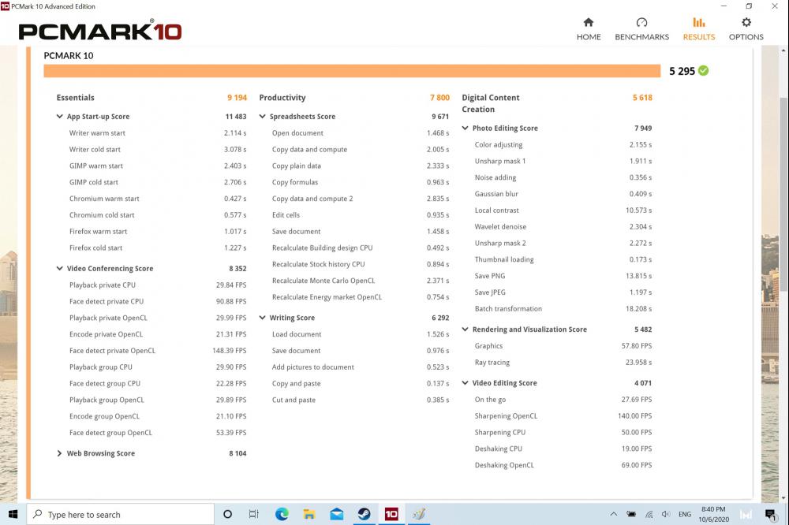Click the 'Type here to search' box

tap(120, 514)
